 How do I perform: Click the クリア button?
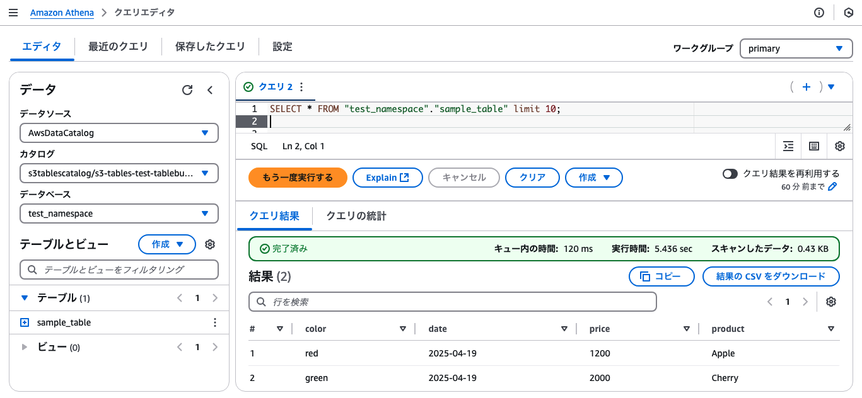click(532, 178)
